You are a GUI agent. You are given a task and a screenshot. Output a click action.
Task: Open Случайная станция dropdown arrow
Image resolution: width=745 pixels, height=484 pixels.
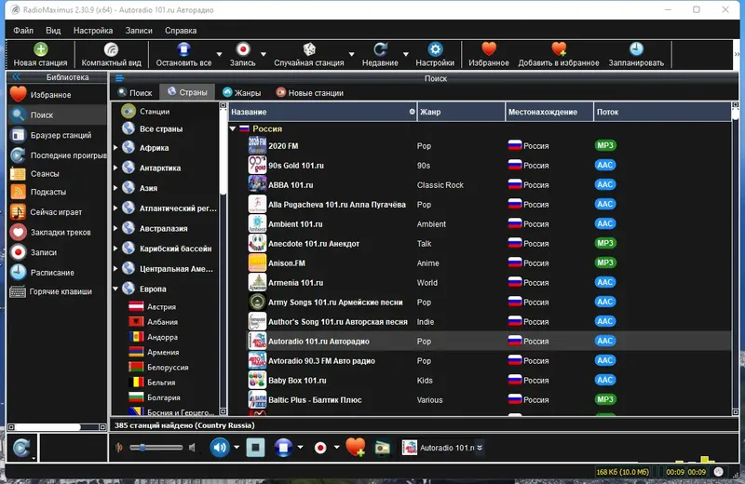click(352, 55)
